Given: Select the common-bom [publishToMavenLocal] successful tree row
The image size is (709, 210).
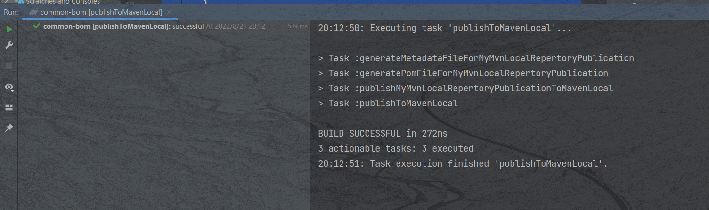Looking at the screenshot, I should 163,26.
